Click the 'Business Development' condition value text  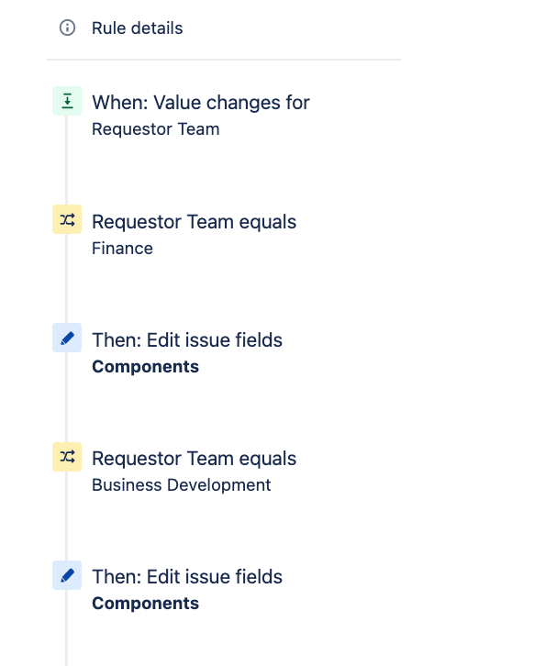point(182,485)
